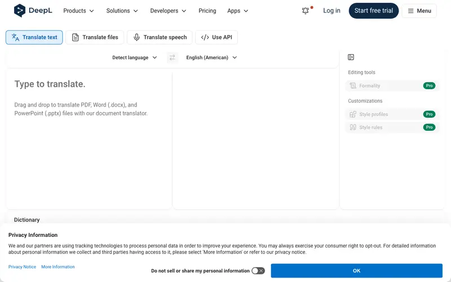Click the Customizations label

[x=365, y=101]
